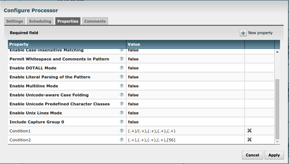The width and height of the screenshot is (289, 164).
Task: Click the New property plus icon
Action: pos(243,33)
